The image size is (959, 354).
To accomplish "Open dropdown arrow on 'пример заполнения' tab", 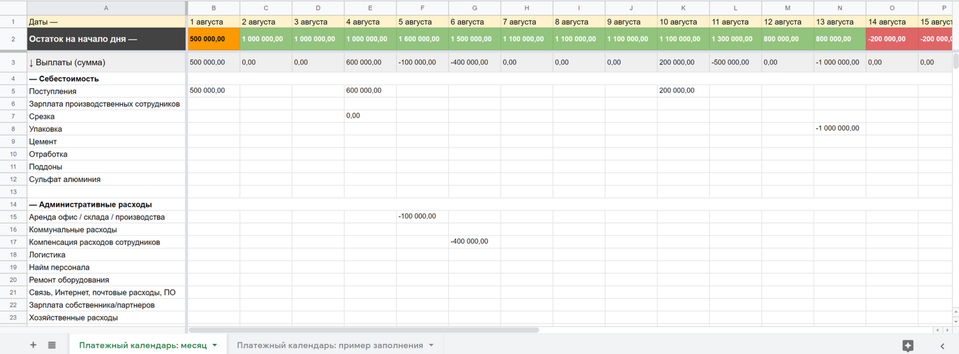I will [x=431, y=345].
